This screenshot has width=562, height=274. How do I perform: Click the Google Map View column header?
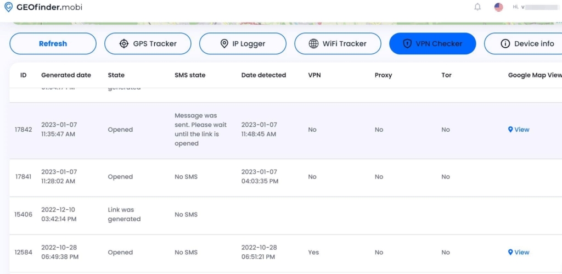pos(535,75)
